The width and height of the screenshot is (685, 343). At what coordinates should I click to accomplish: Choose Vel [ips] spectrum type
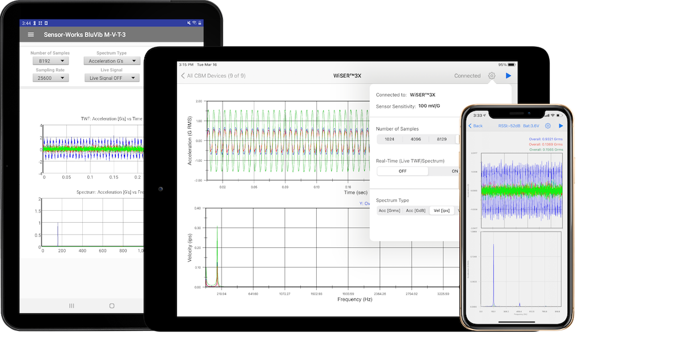(442, 211)
